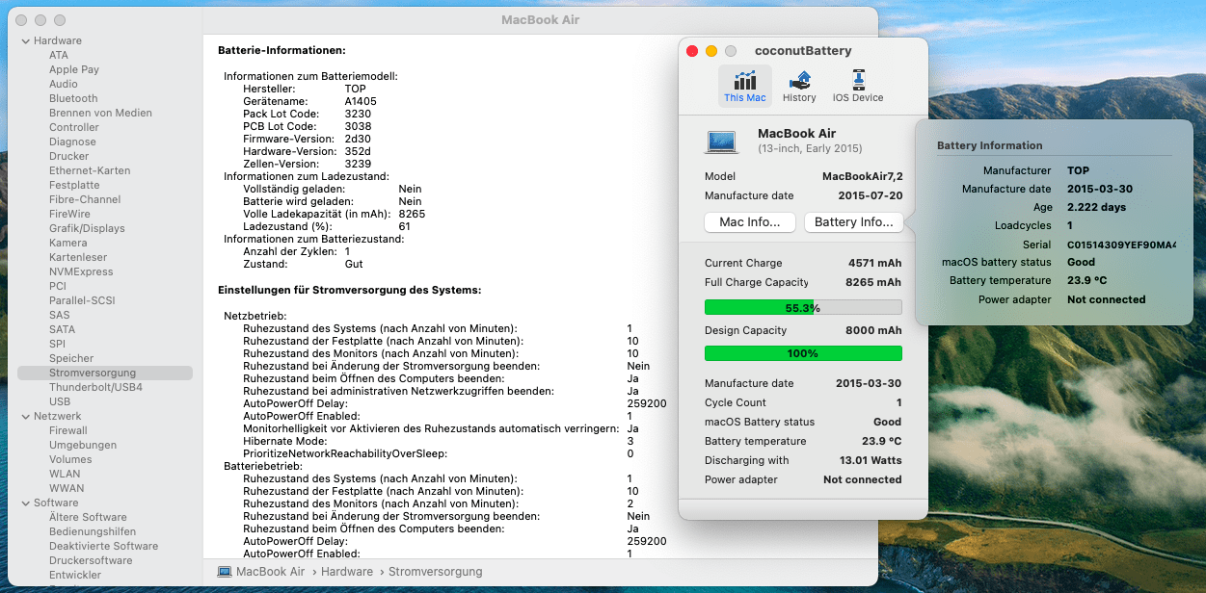Click the Hibernate Mode label
Image resolution: width=1206 pixels, height=593 pixels.
pyautogui.click(x=284, y=441)
